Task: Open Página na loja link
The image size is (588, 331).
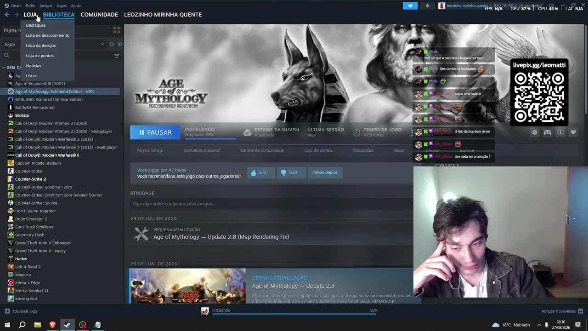Action: click(x=150, y=150)
